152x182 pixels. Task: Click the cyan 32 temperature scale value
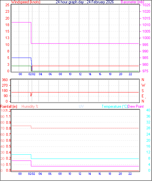(148, 122)
